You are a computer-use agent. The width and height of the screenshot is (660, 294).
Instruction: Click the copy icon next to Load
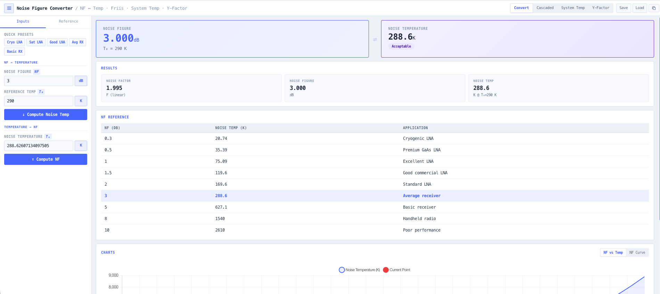point(653,8)
